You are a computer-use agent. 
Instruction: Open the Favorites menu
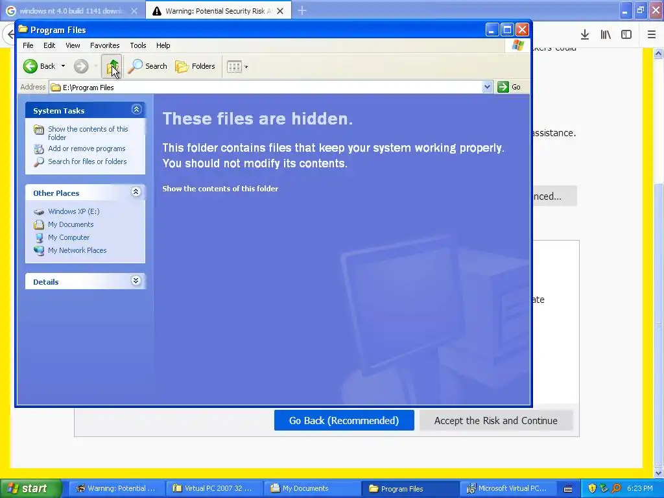click(104, 45)
